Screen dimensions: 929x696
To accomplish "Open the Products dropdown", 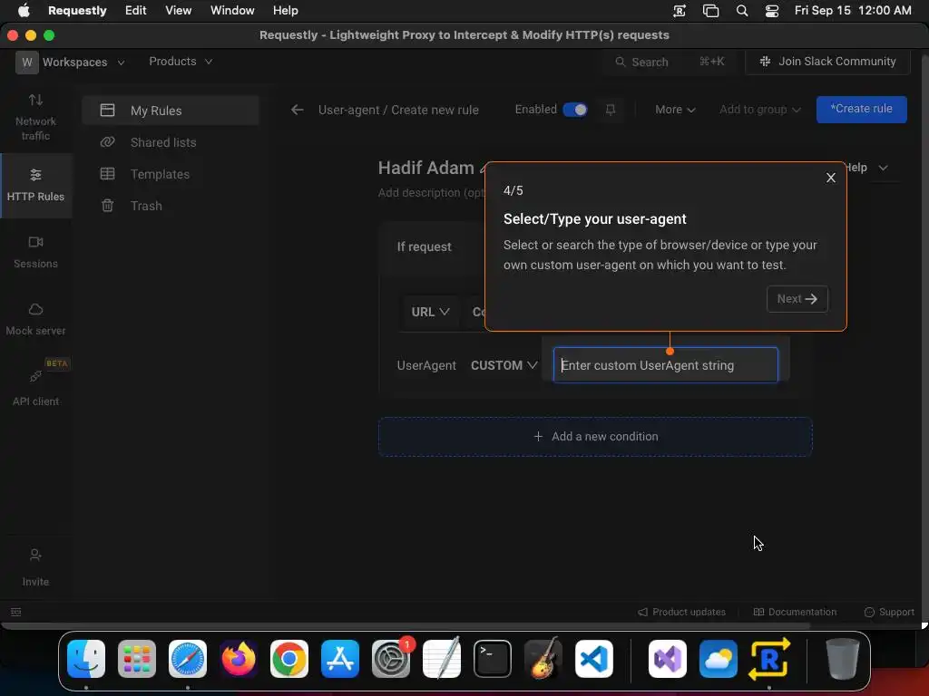I will coord(181,62).
